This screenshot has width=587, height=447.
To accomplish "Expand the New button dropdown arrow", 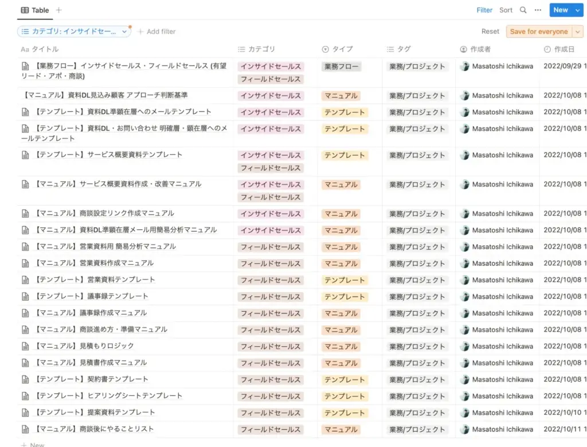I will pos(578,10).
